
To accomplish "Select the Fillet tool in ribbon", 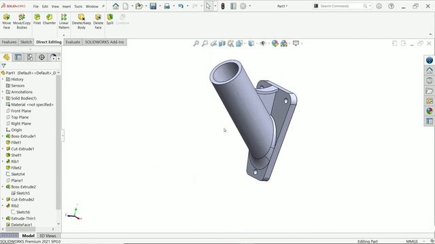I will click(x=37, y=20).
